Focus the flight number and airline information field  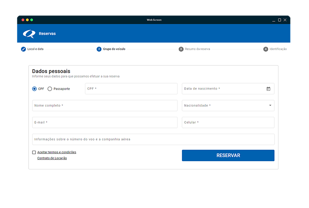coord(153,139)
